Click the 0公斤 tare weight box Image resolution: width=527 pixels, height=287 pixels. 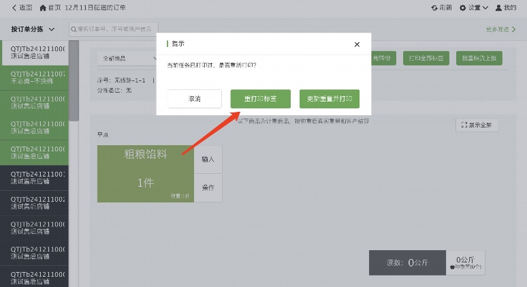[x=466, y=262]
